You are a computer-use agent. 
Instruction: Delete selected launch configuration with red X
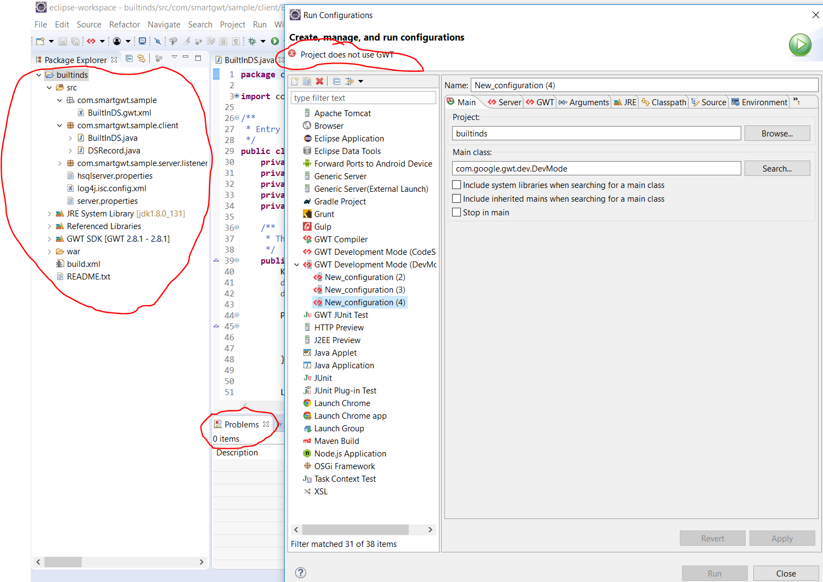pos(320,81)
